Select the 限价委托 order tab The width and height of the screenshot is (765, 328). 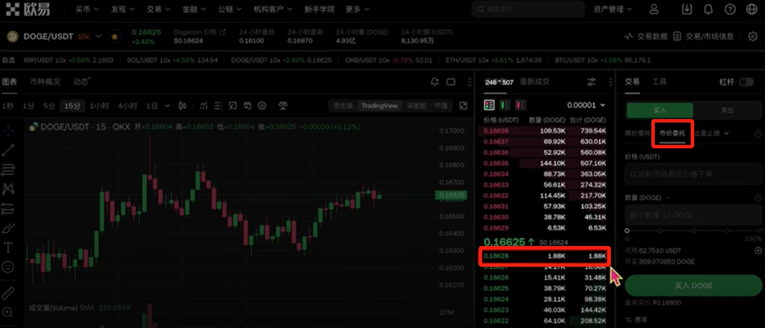coord(637,133)
